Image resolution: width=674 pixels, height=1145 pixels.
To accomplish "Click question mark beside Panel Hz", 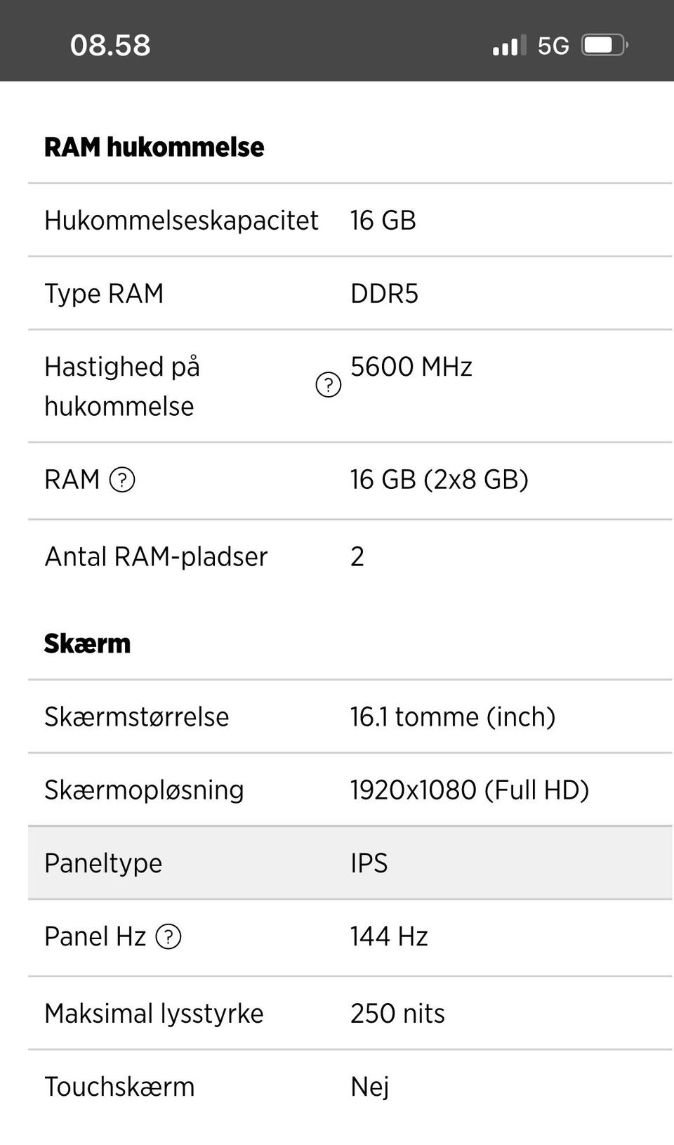I will (x=168, y=936).
